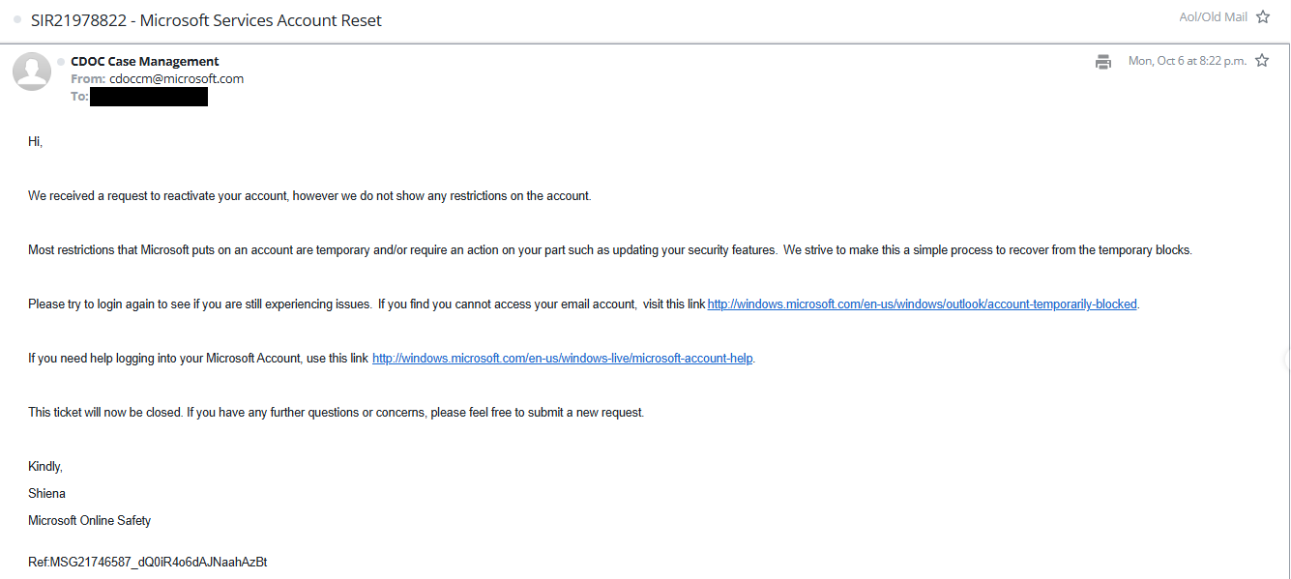The width and height of the screenshot is (1291, 579).
Task: Click the handle on the right window edge
Action: tap(1286, 360)
